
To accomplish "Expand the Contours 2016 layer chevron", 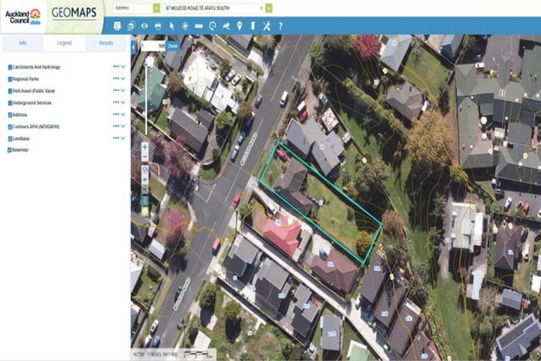I will pyautogui.click(x=123, y=126).
